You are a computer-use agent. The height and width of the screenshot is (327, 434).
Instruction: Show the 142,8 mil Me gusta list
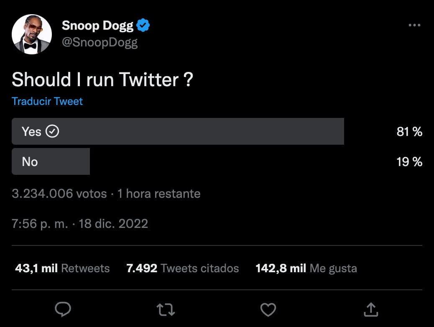pyautogui.click(x=306, y=268)
